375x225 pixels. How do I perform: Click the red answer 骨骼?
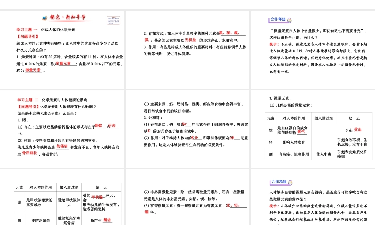pyautogui.click(x=99, y=126)
